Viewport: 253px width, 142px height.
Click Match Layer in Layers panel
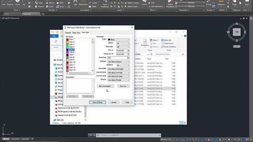[x=131, y=6]
